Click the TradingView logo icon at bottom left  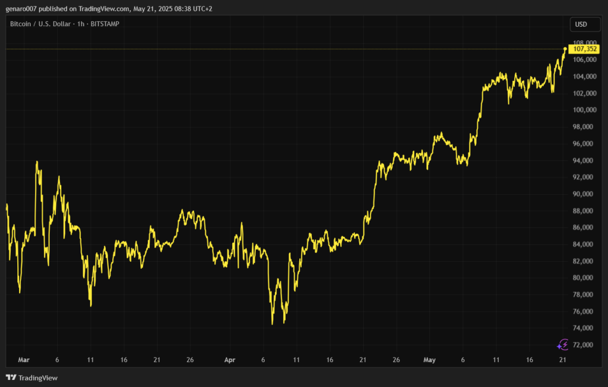(x=11, y=378)
